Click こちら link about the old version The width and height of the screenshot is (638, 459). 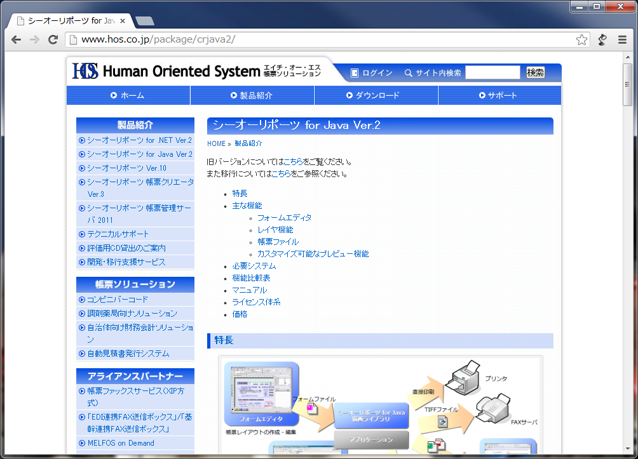(x=293, y=162)
